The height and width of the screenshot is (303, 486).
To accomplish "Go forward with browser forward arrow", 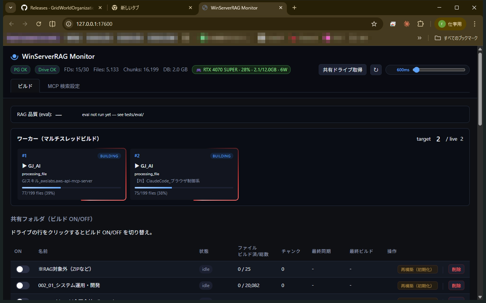I will (x=25, y=24).
